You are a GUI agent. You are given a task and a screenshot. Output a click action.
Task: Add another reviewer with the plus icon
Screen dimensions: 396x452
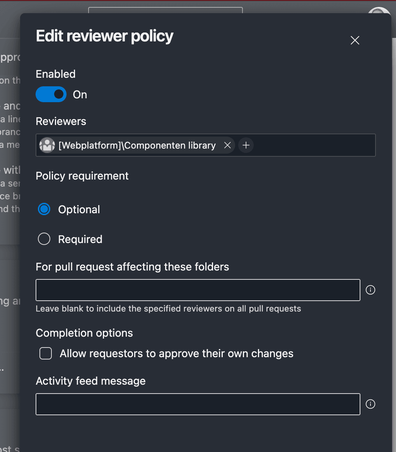coord(246,145)
